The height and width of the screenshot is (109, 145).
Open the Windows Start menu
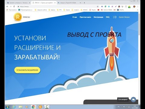(x=8, y=107)
